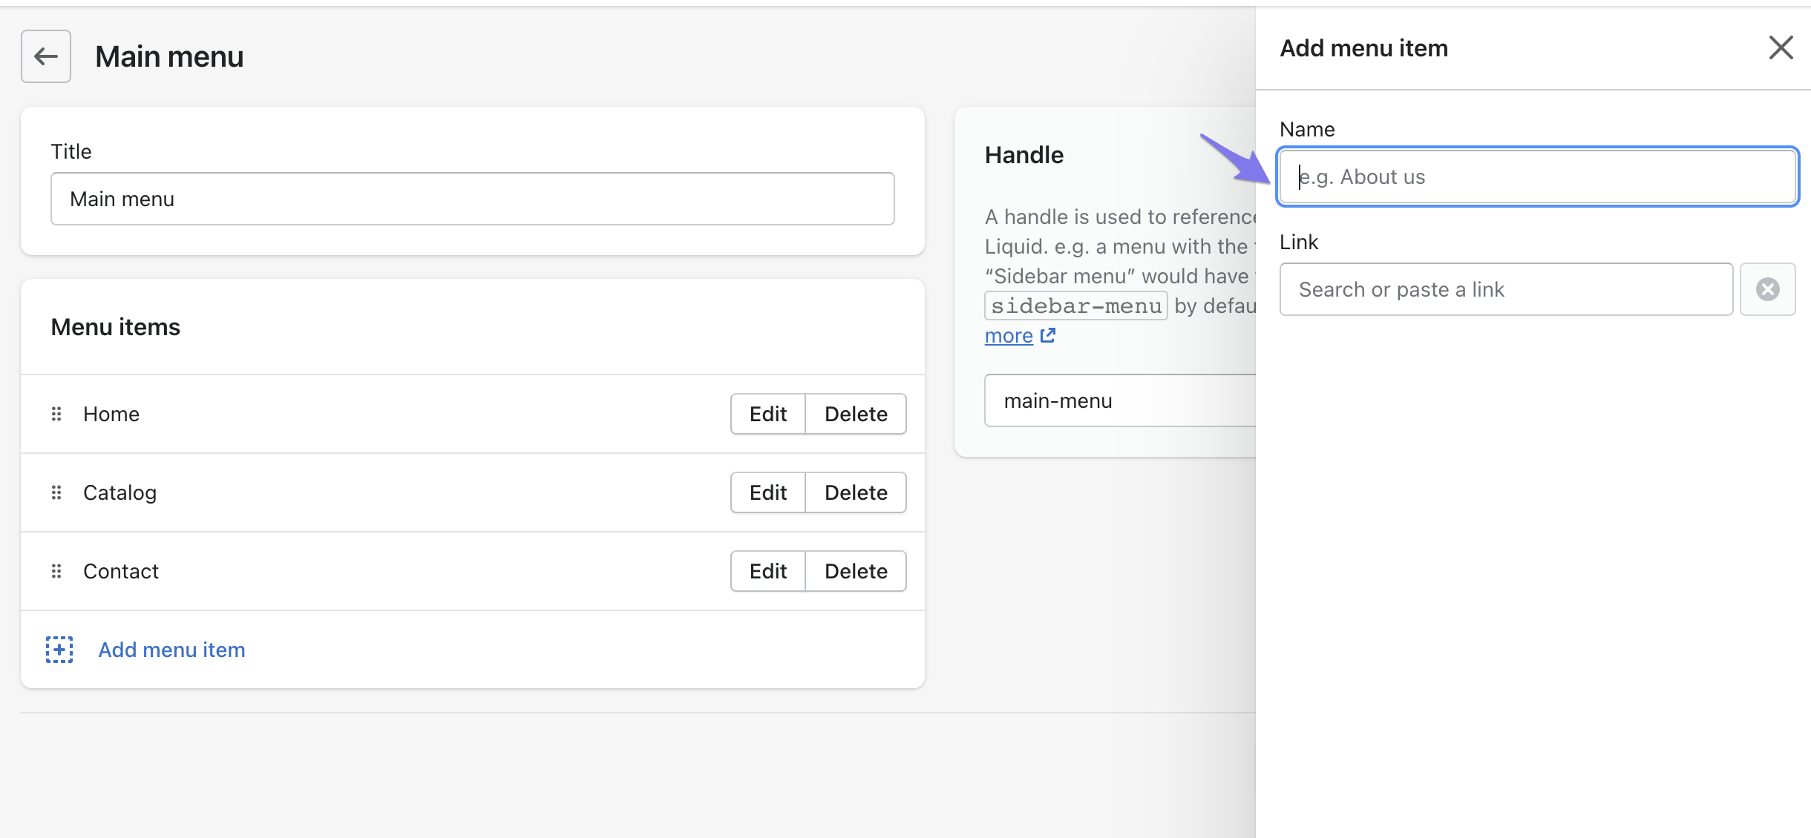Image resolution: width=1811 pixels, height=838 pixels.
Task: Edit the Catalog menu item
Action: click(x=767, y=492)
